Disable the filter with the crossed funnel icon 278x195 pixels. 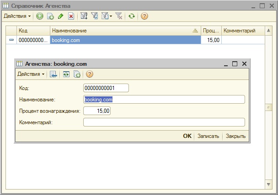[x=119, y=16]
